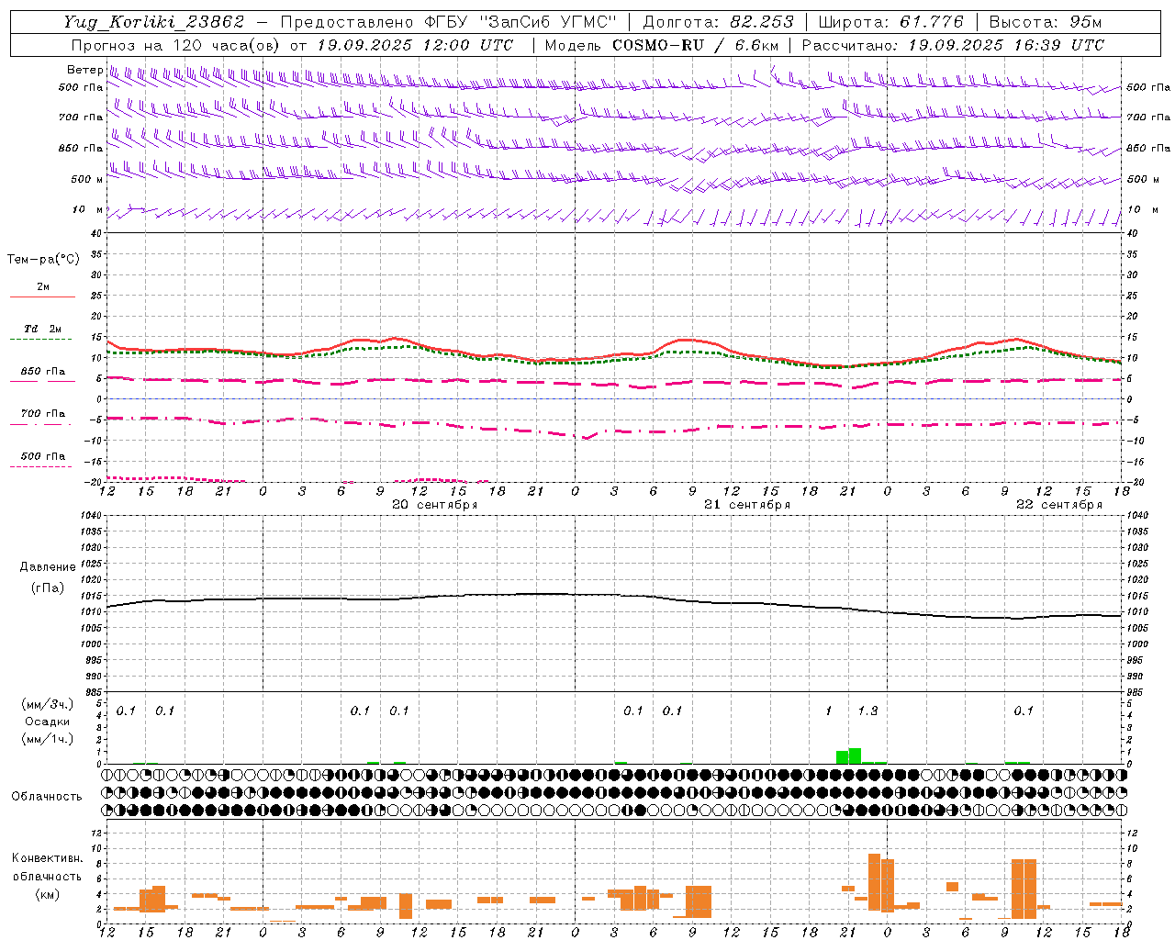Click the "Ветер" wind panel label
The image size is (1175, 940).
tap(84, 70)
